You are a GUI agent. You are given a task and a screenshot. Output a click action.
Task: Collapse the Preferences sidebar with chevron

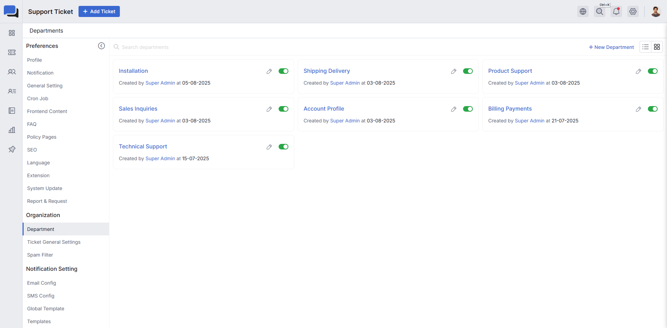pyautogui.click(x=101, y=46)
